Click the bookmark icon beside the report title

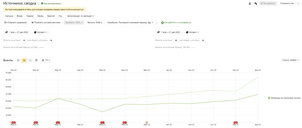pos(39,4)
